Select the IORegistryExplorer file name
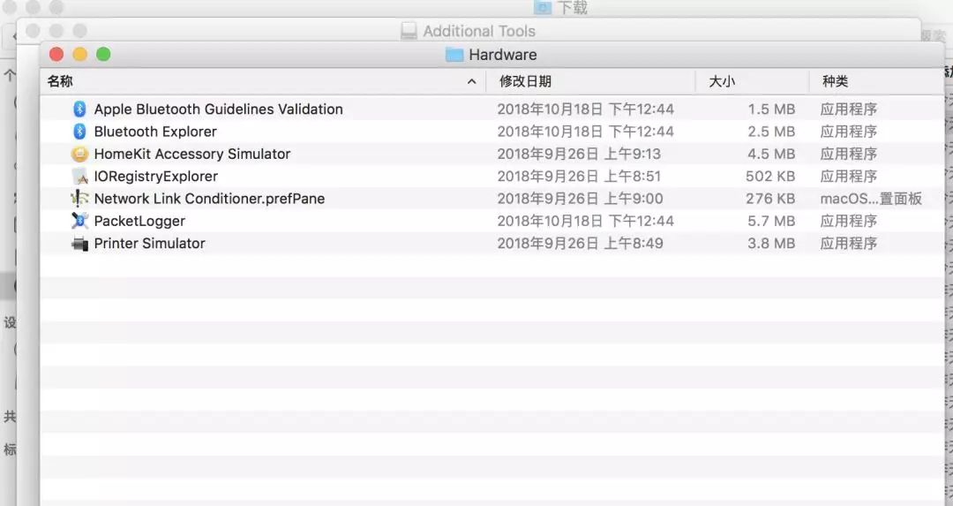The width and height of the screenshot is (953, 506). pos(155,177)
